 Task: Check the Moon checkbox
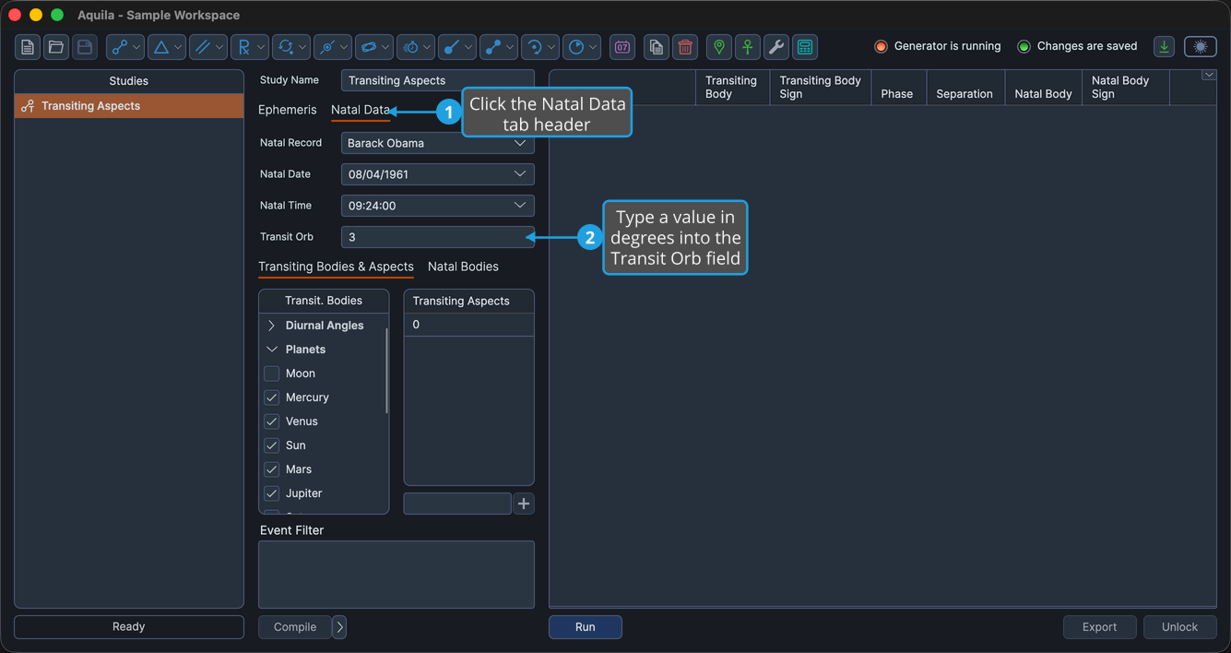[x=272, y=374]
